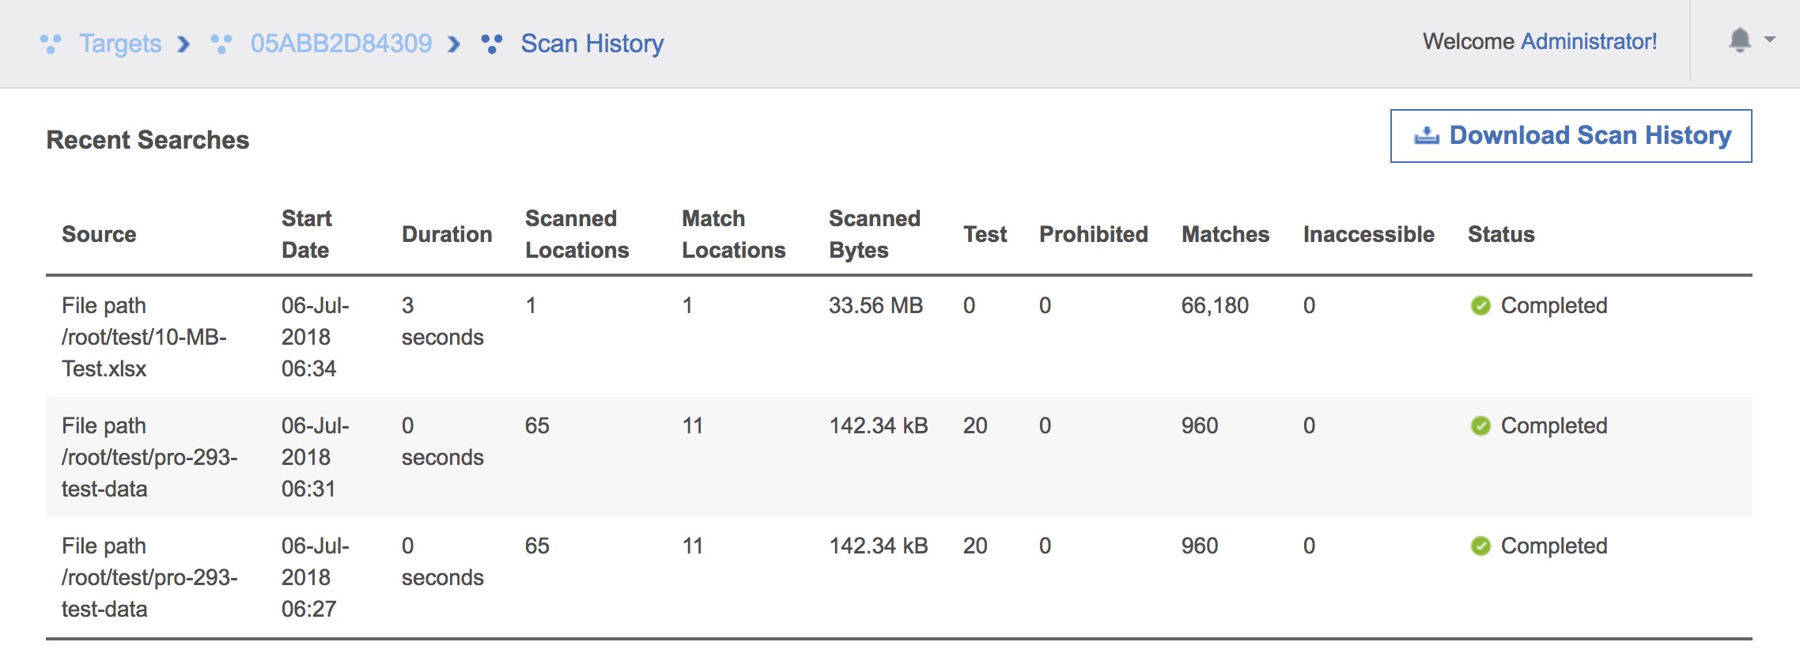
Task: Click the Start Date column header
Action: (307, 234)
